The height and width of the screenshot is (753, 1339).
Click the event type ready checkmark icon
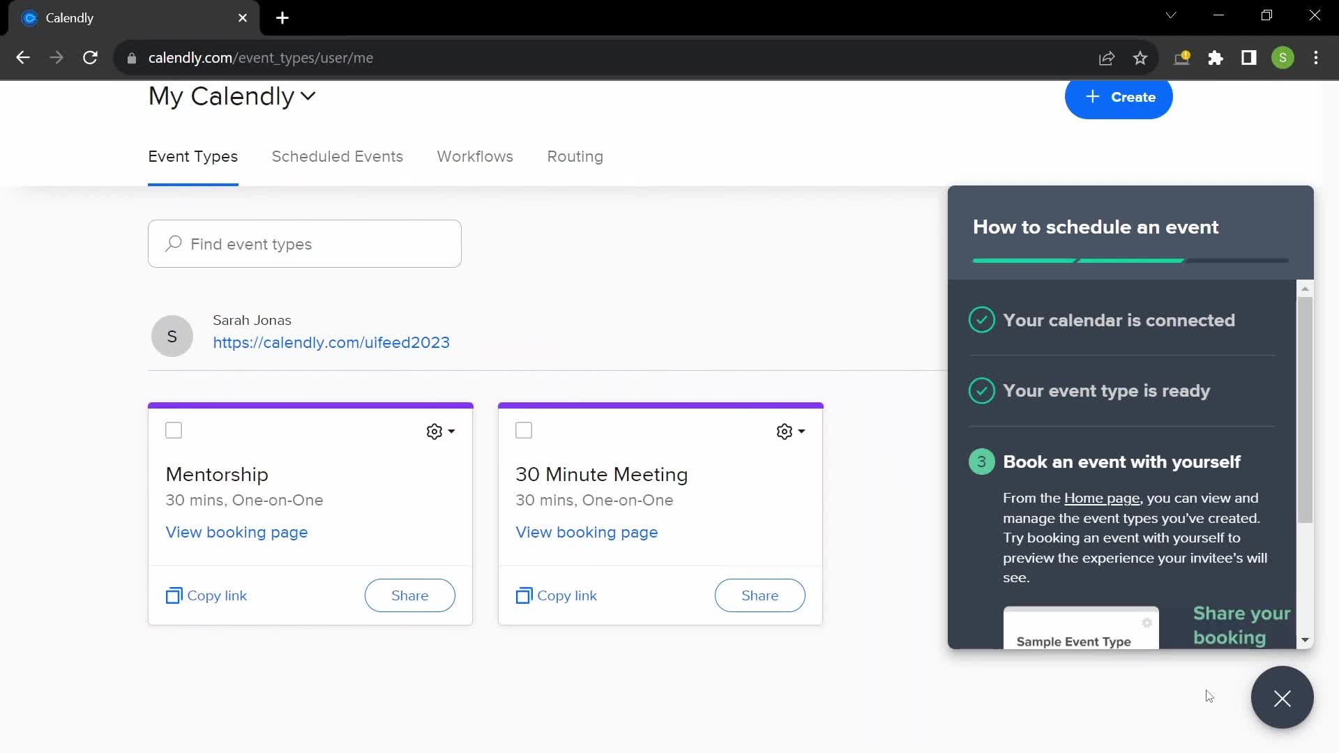click(981, 390)
